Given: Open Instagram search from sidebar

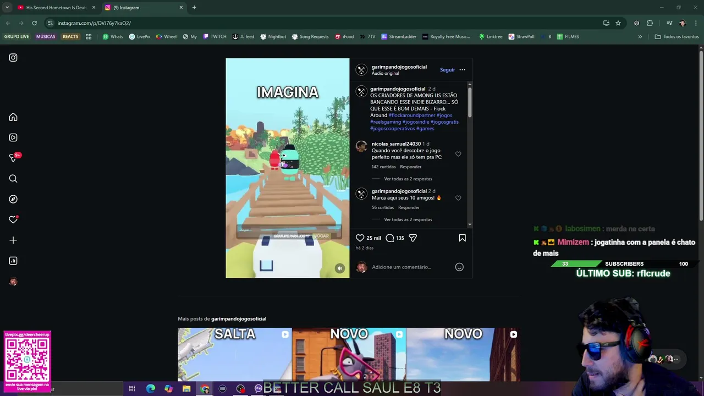Looking at the screenshot, I should [x=13, y=179].
